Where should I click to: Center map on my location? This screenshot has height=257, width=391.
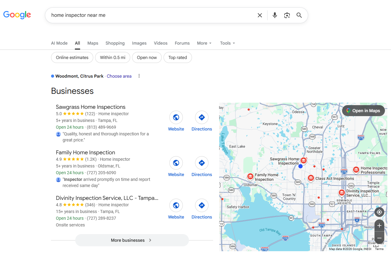(x=379, y=212)
